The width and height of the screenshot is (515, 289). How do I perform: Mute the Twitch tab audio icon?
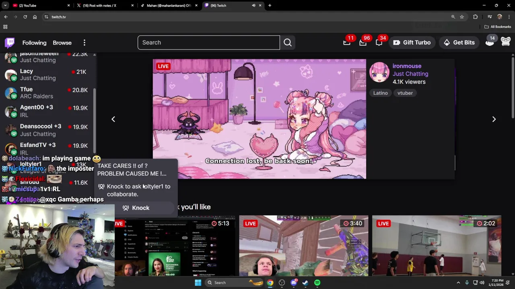point(253,6)
